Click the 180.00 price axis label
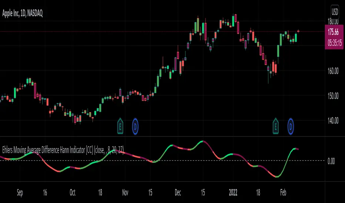Image resolution: width=345 pixels, height=203 pixels. 333,22
